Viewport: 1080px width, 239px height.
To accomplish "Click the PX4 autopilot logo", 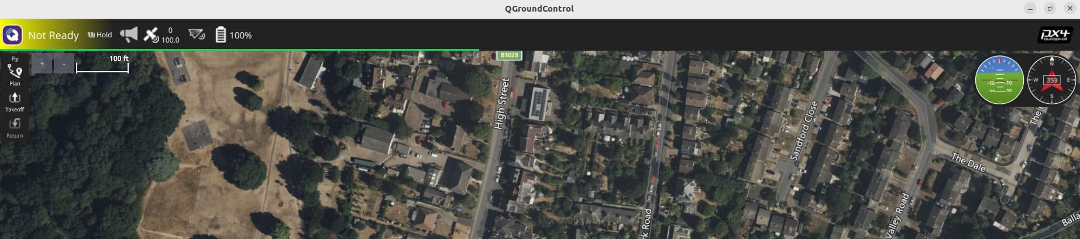I will pyautogui.click(x=1055, y=35).
